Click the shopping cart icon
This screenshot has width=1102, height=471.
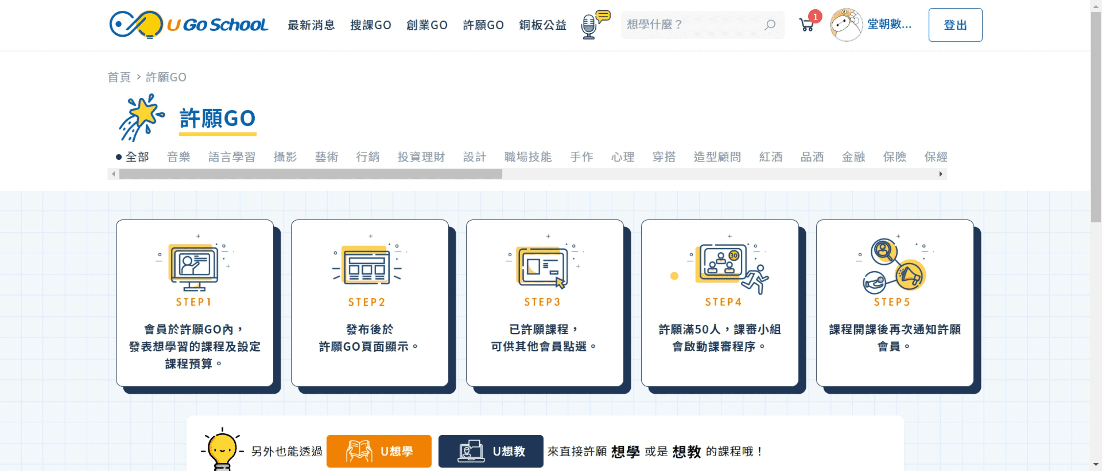(x=806, y=25)
